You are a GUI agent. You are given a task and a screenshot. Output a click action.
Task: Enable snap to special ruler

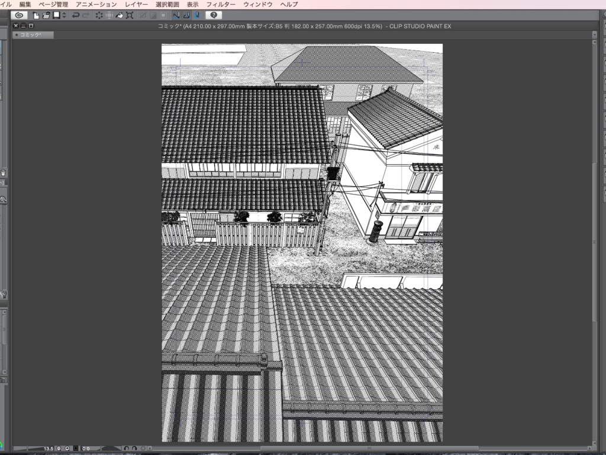(188, 15)
